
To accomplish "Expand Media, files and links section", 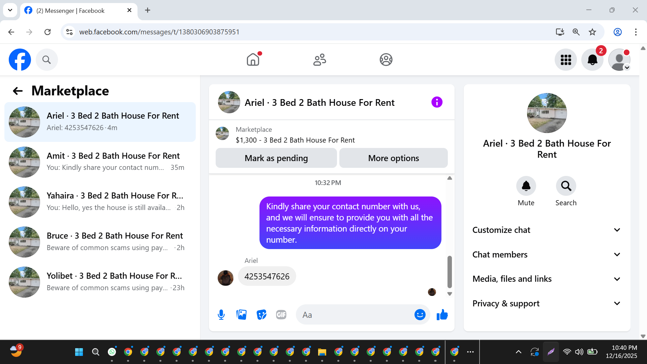I will (547, 279).
